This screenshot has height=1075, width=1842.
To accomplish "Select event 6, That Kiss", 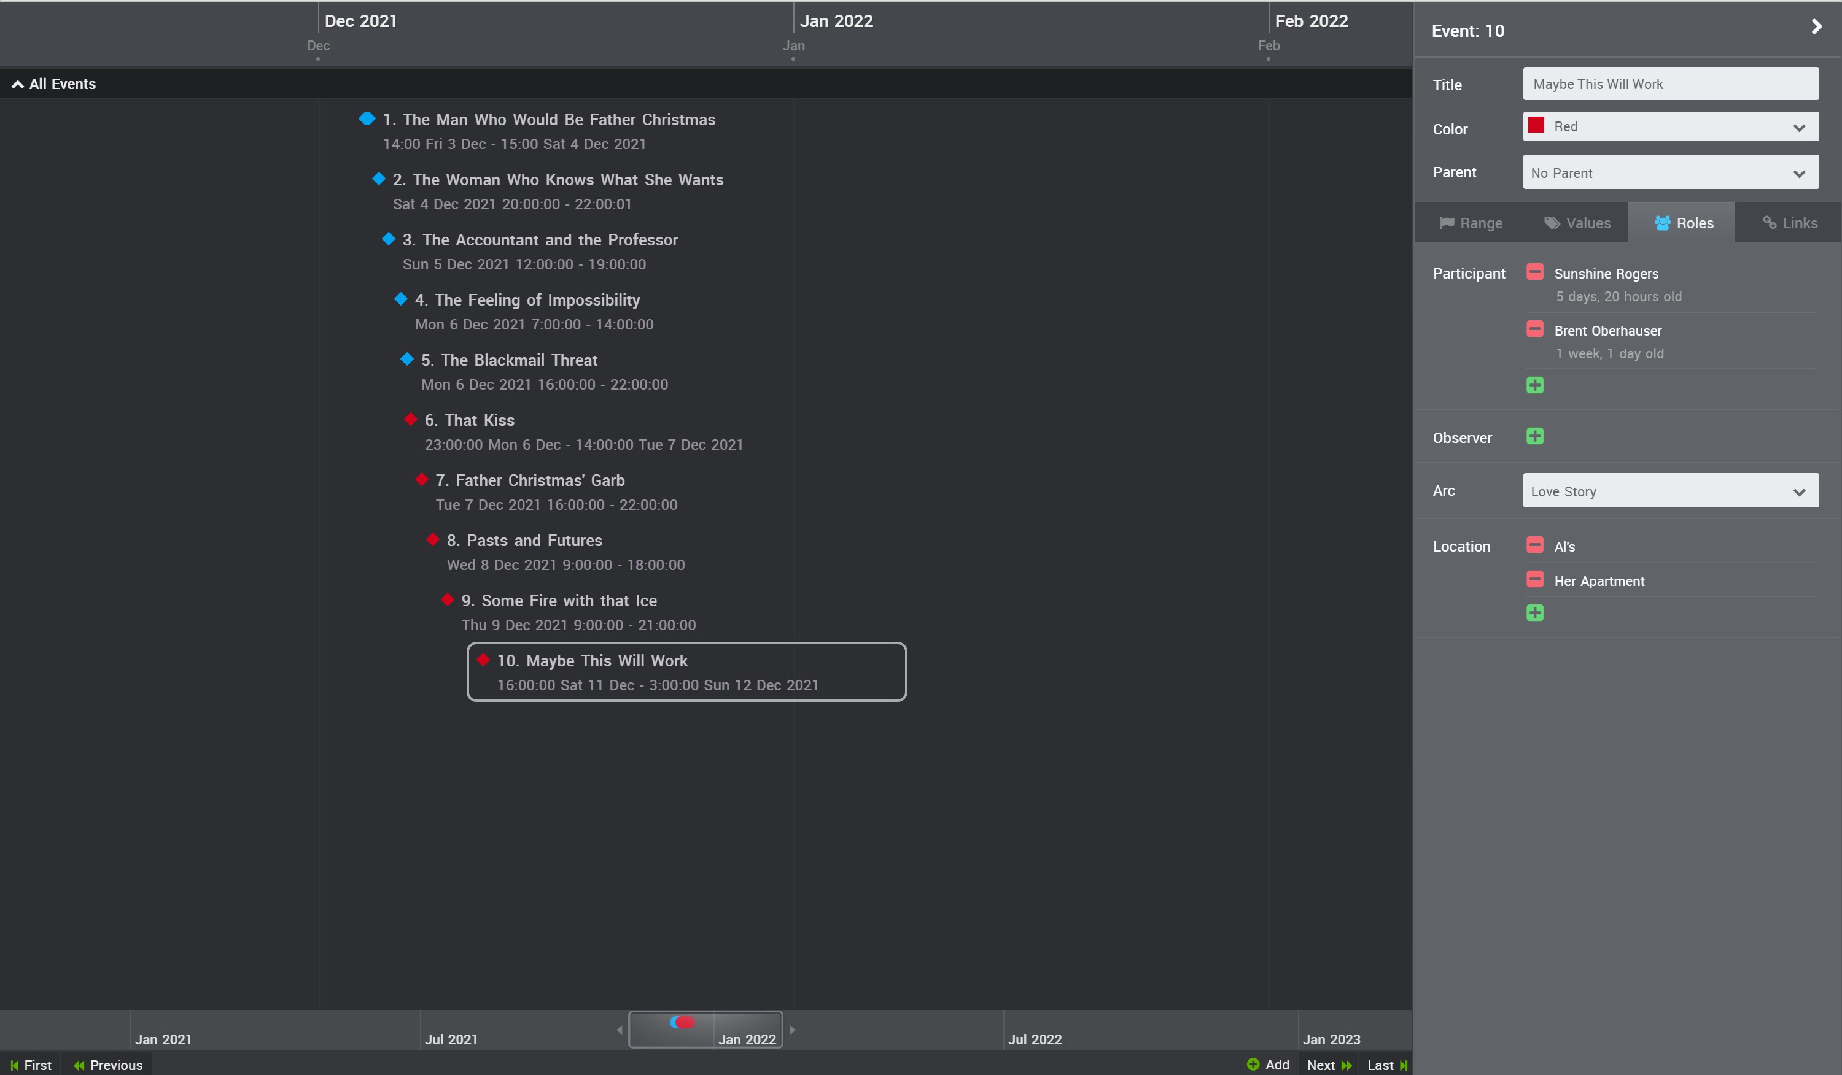I will tap(470, 420).
